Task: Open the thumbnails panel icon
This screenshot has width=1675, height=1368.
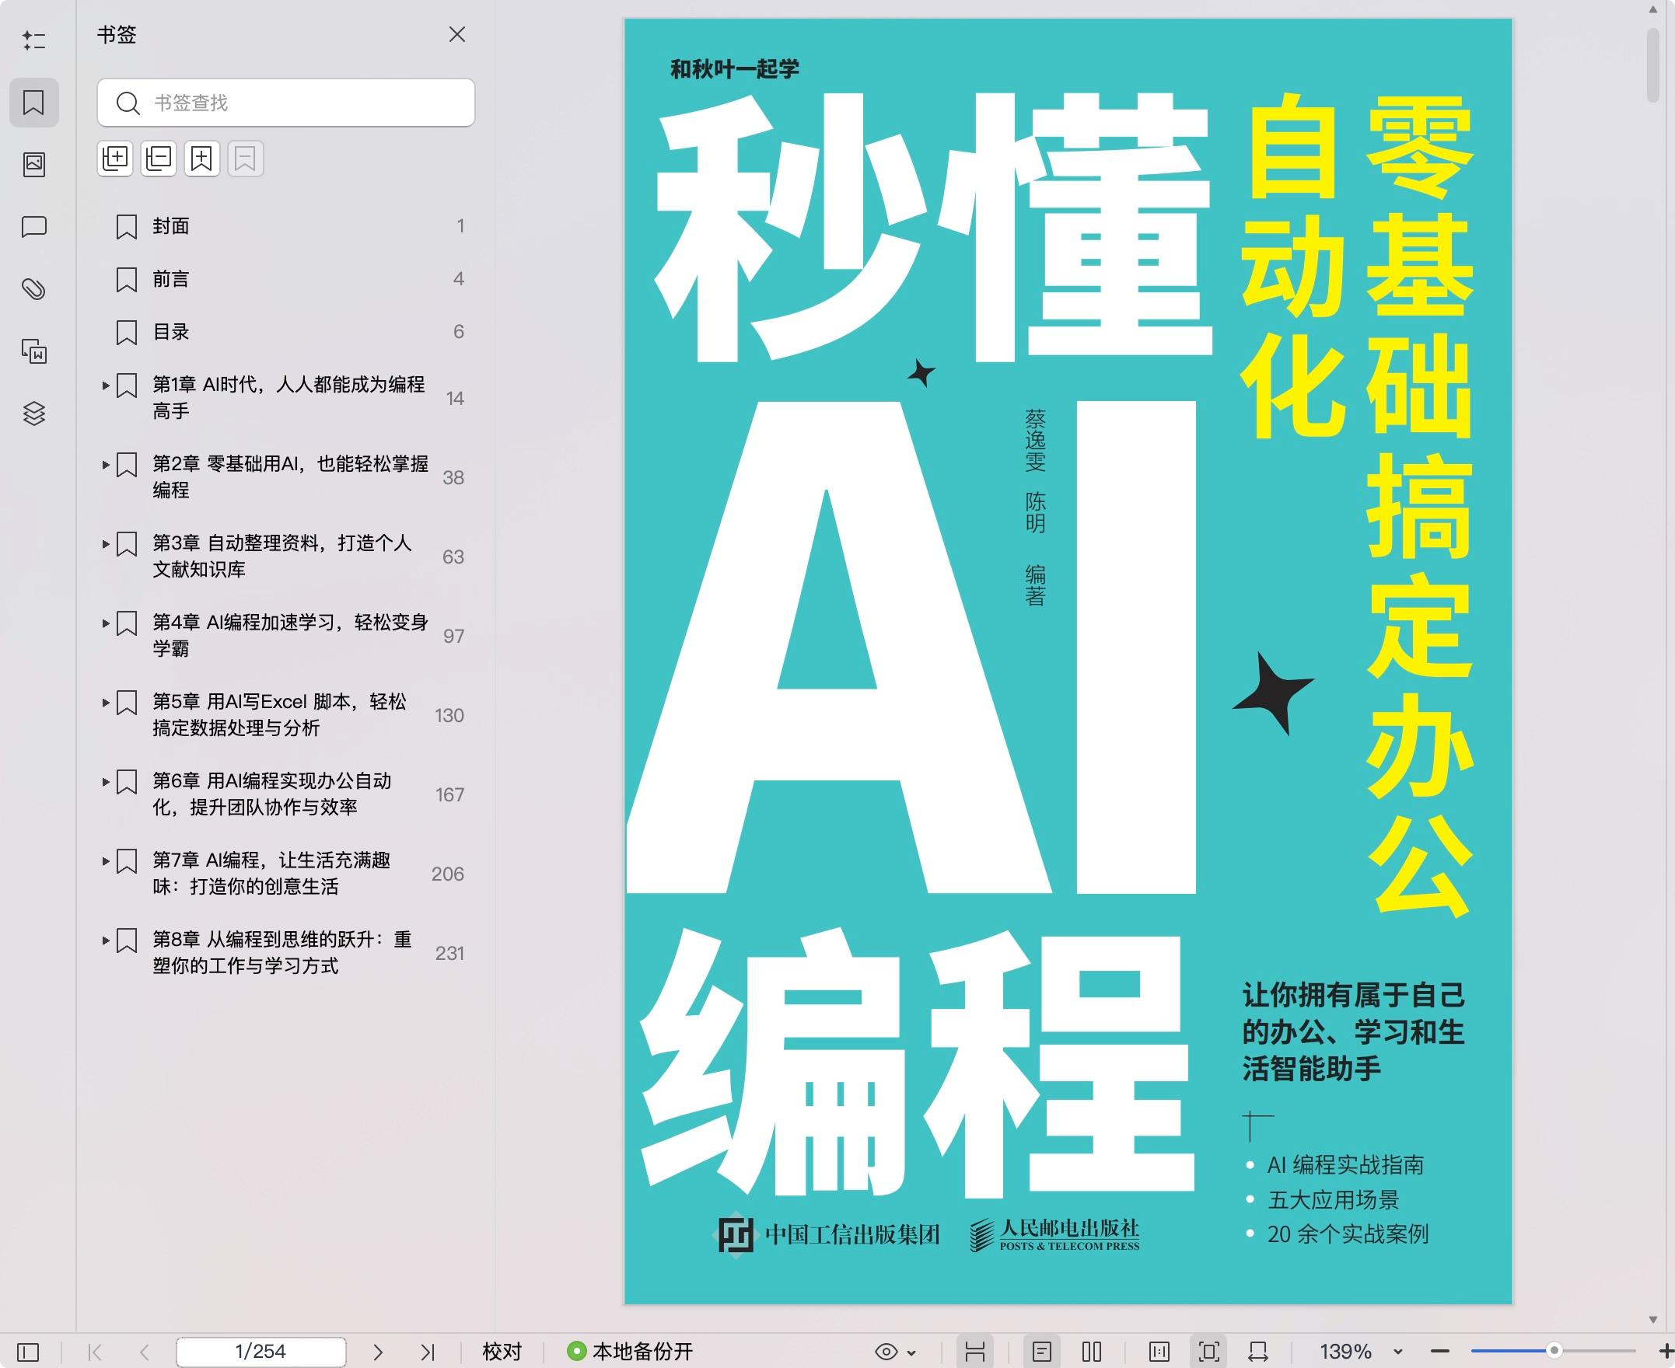Action: pos(34,164)
